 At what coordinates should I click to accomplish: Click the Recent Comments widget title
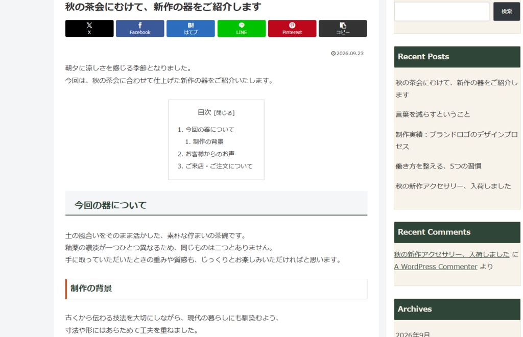click(434, 232)
